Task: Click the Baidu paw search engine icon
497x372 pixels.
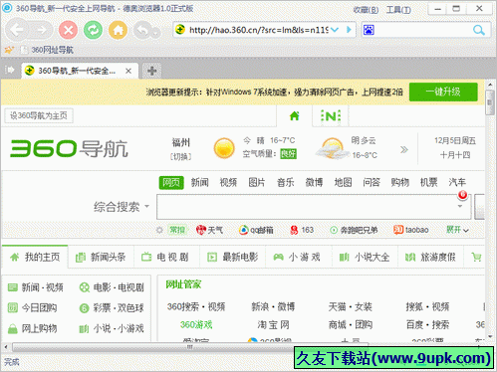Action: [369, 30]
